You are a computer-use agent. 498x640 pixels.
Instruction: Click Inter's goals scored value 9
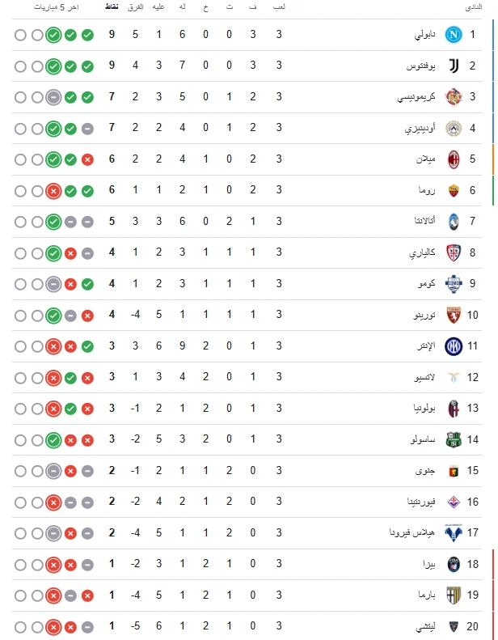pyautogui.click(x=183, y=346)
